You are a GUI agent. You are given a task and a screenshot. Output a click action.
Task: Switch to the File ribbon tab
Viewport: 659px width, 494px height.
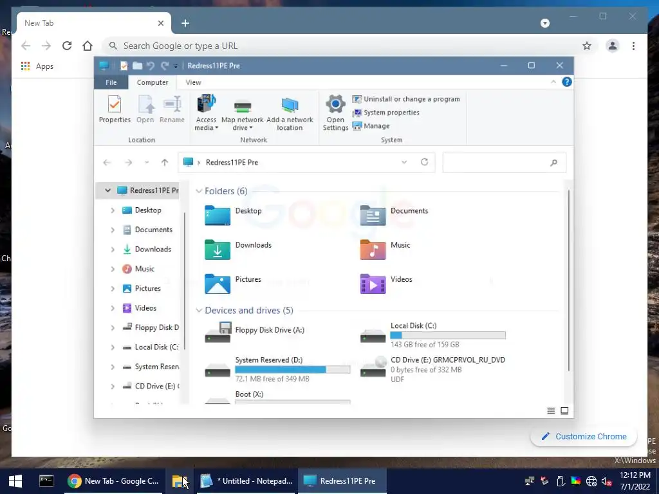click(111, 82)
